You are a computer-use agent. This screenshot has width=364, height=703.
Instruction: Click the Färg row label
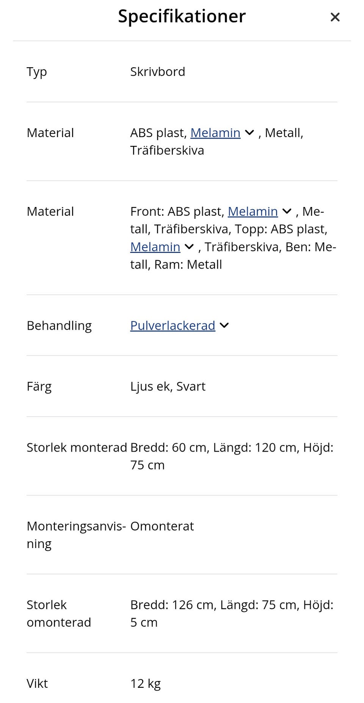(x=39, y=387)
